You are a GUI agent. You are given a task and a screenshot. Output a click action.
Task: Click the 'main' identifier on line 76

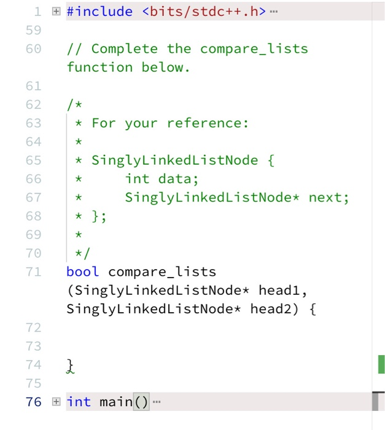point(116,402)
